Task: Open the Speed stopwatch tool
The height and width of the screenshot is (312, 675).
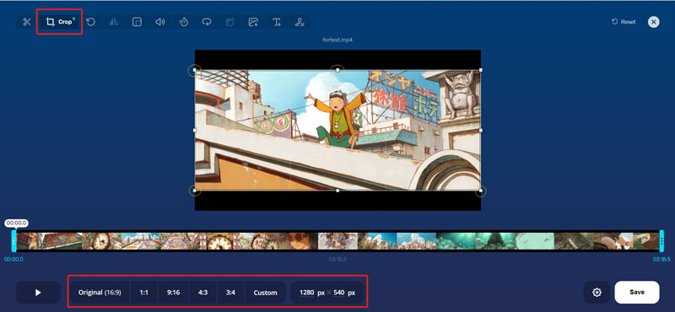Action: coord(183,22)
